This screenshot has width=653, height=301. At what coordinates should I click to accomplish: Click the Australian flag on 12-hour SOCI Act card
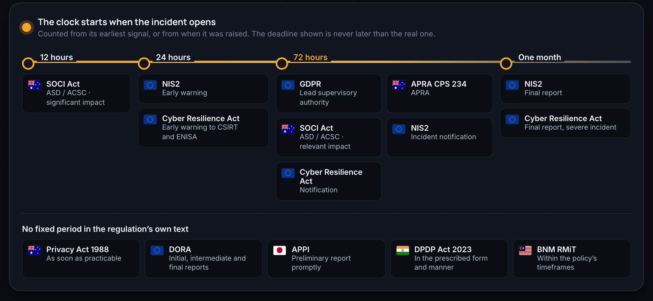[x=34, y=85]
